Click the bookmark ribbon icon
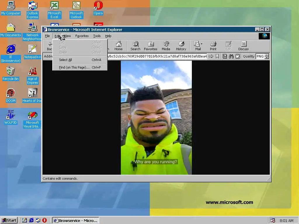Viewport: 299px width, 224px height. click(x=217, y=56)
